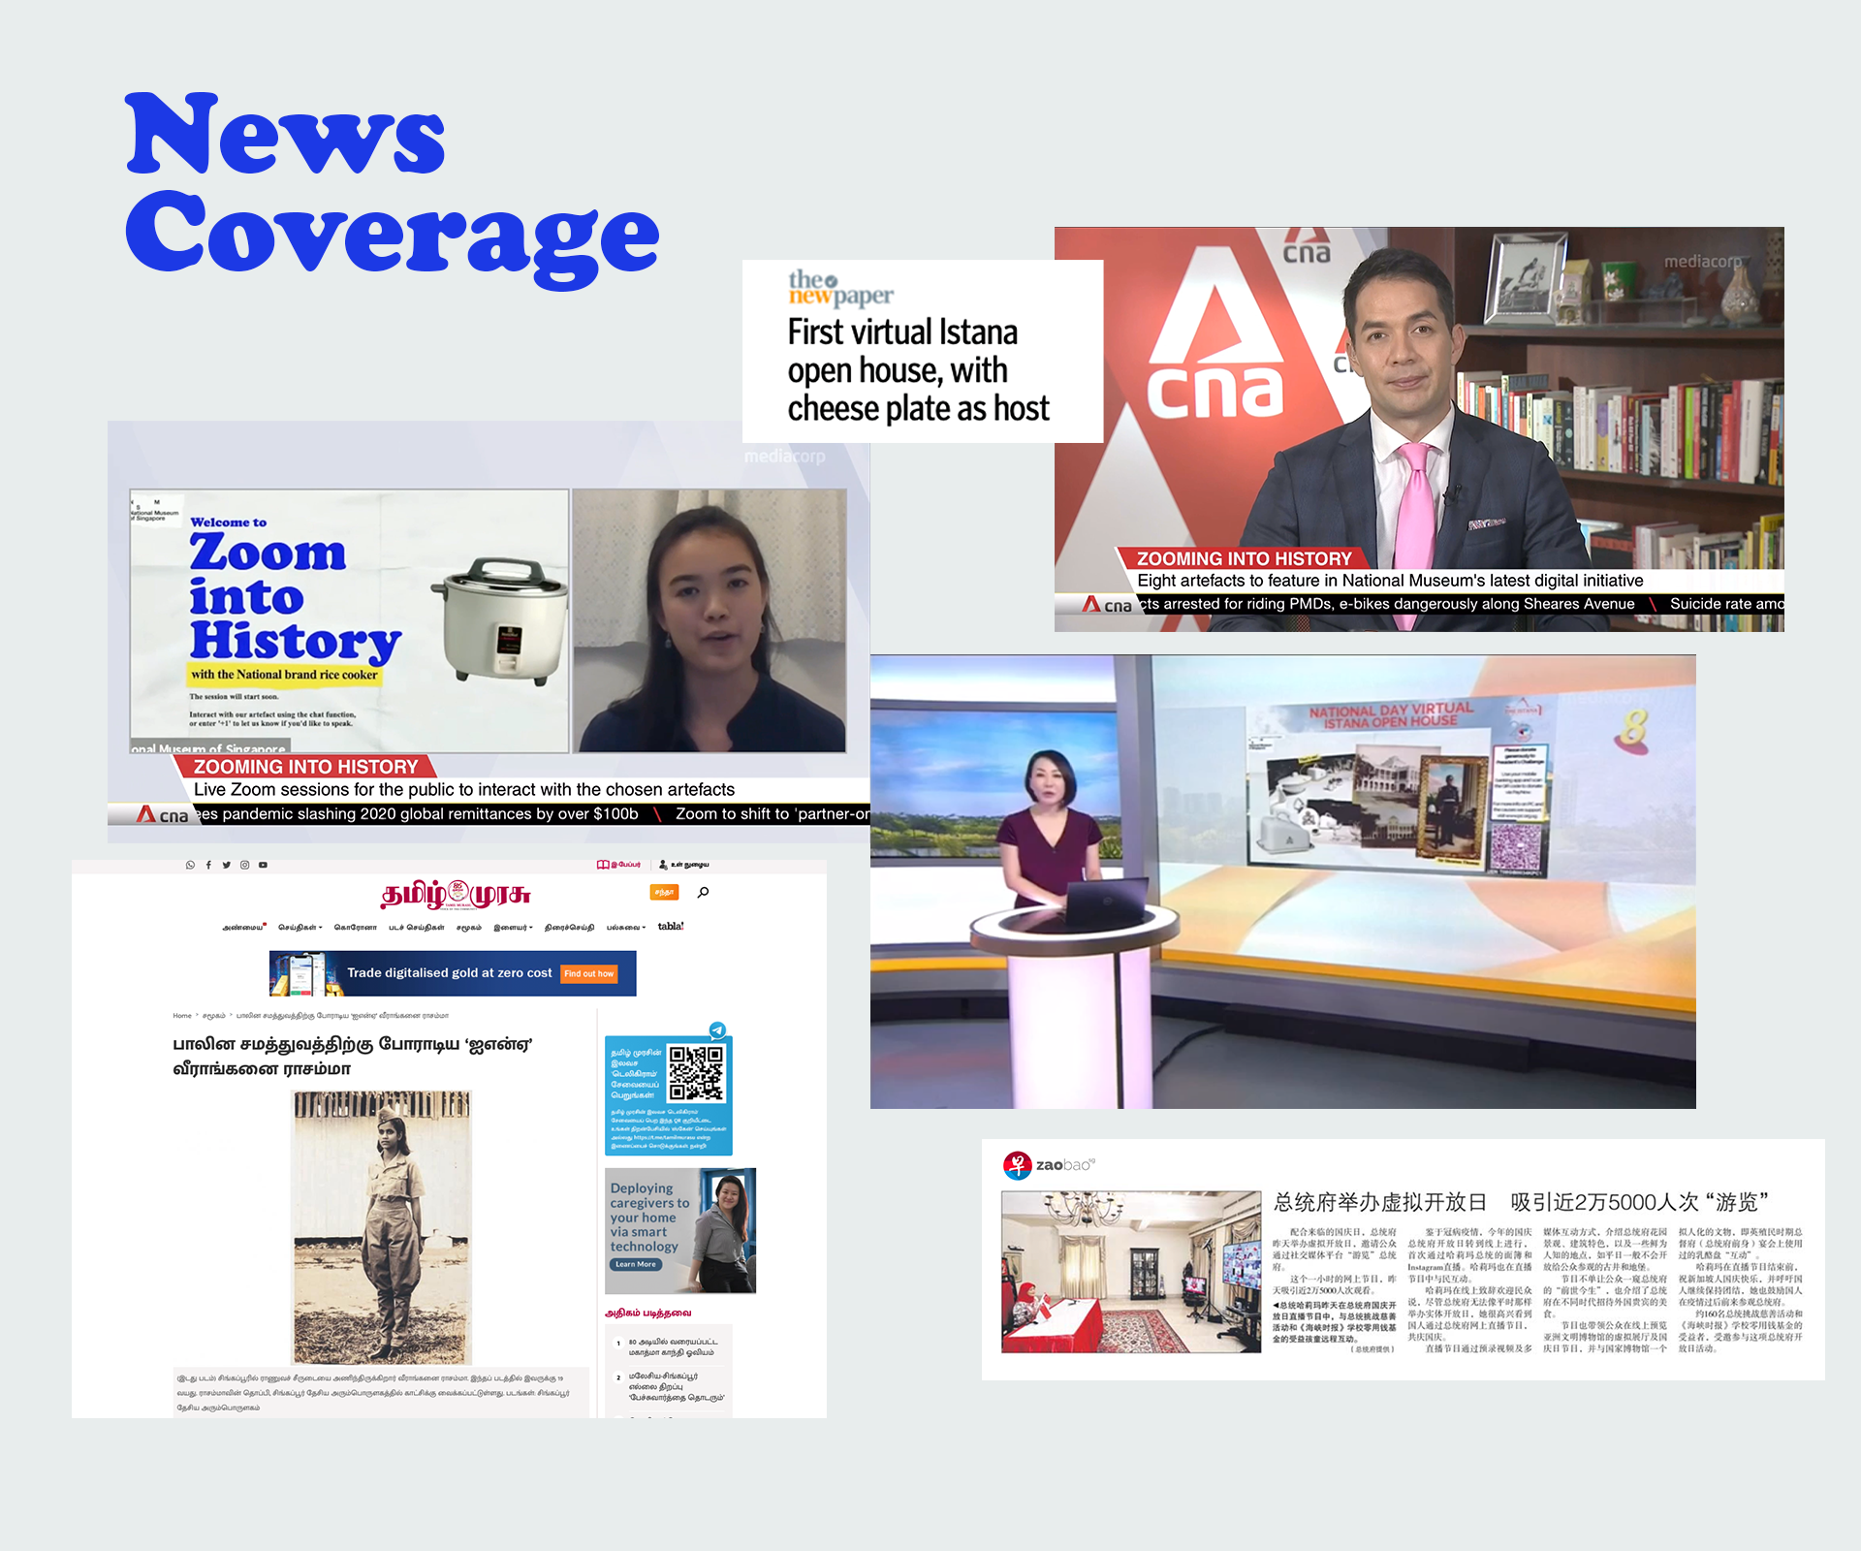This screenshot has height=1551, width=1861.
Task: Click the Facebook icon on Tamil Murasu page
Action: click(208, 865)
